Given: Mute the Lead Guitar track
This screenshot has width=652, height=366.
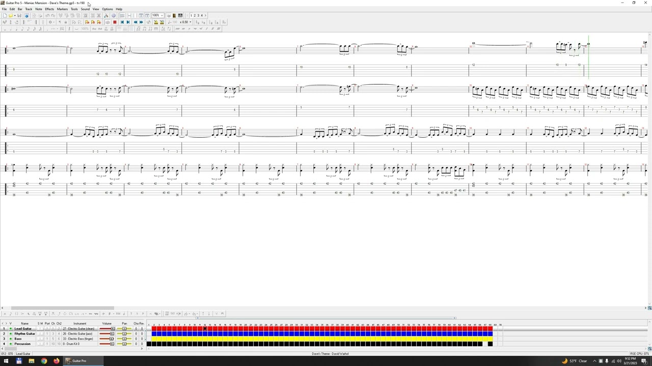Looking at the screenshot, I should [42, 328].
